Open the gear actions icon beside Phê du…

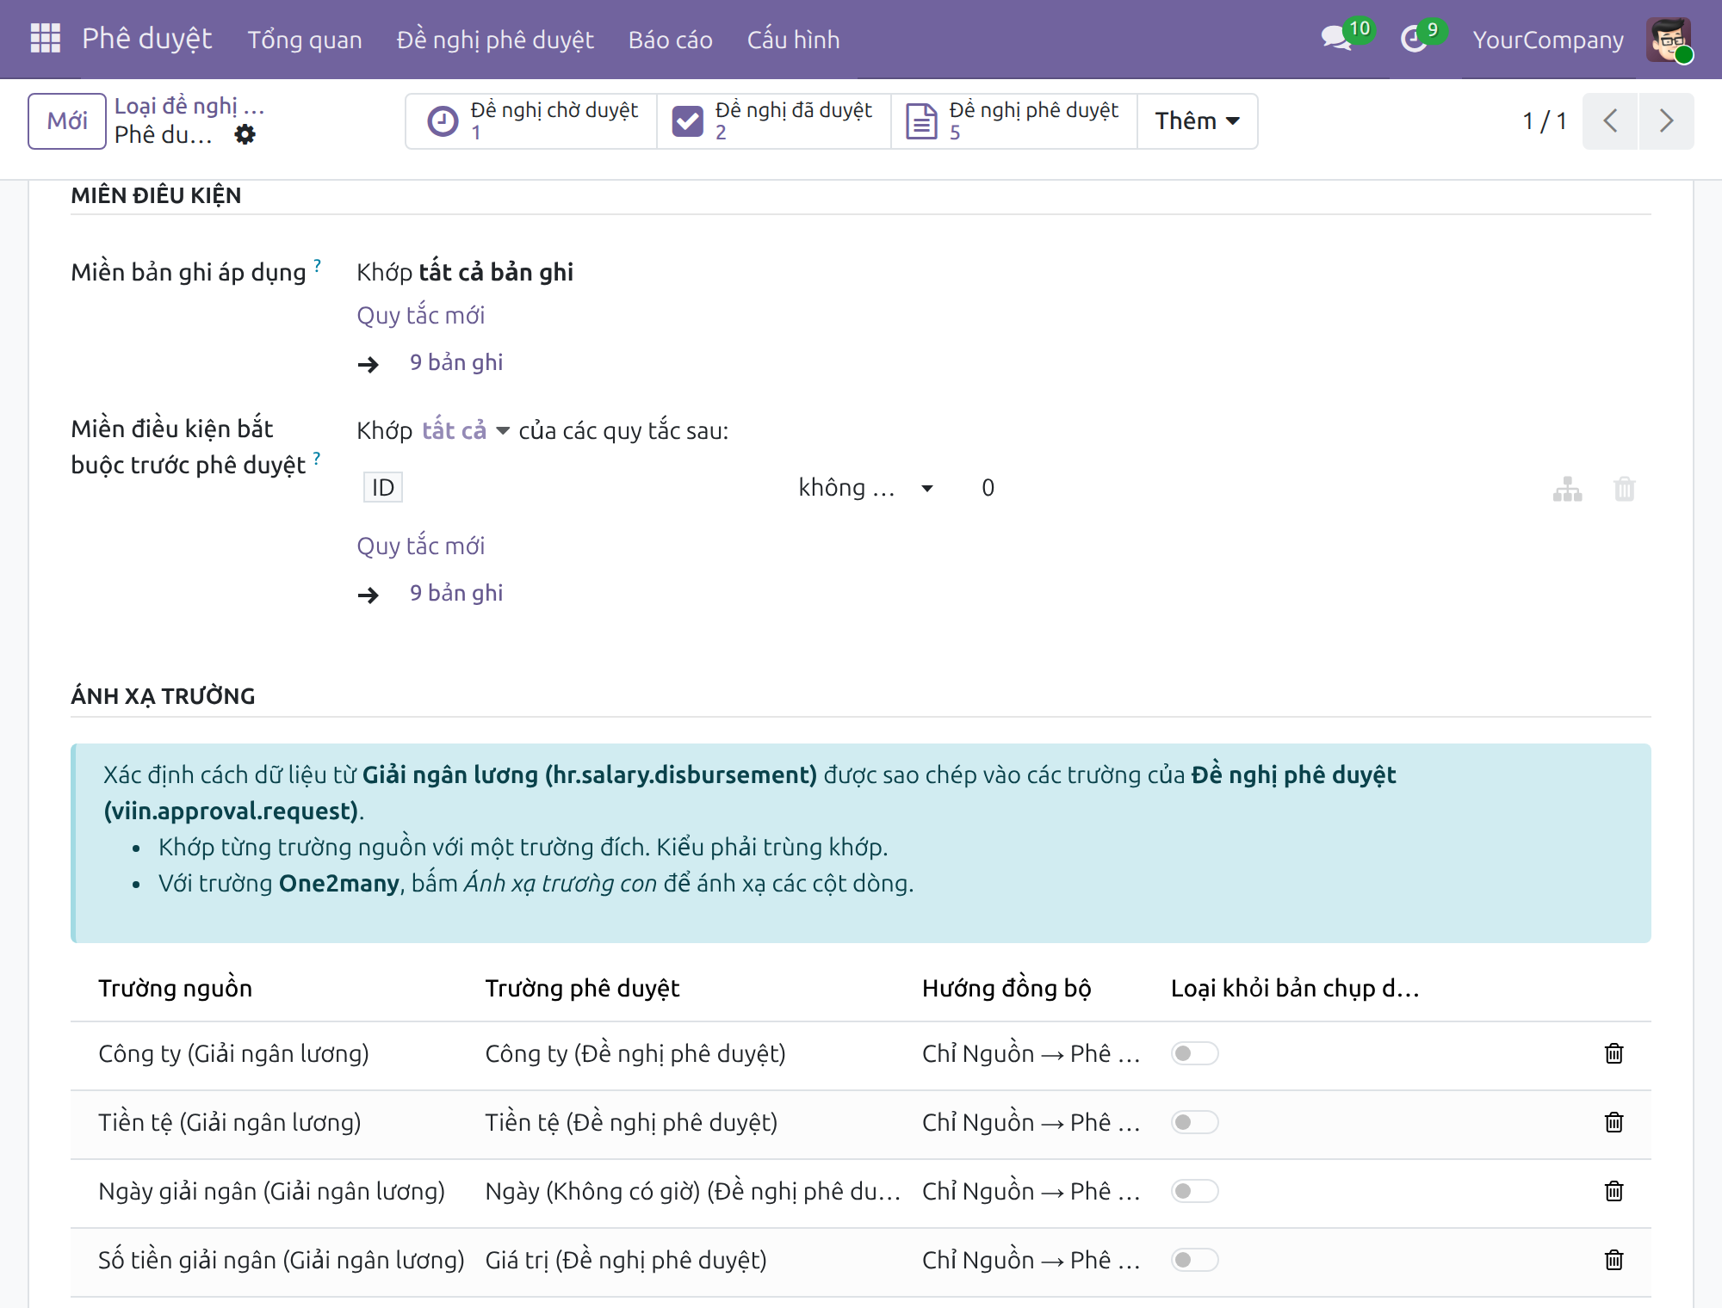pos(245,135)
